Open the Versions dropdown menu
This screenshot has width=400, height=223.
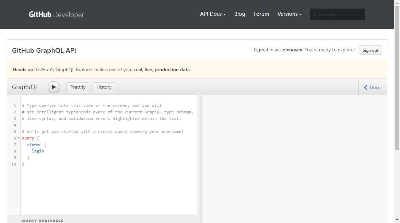point(290,14)
